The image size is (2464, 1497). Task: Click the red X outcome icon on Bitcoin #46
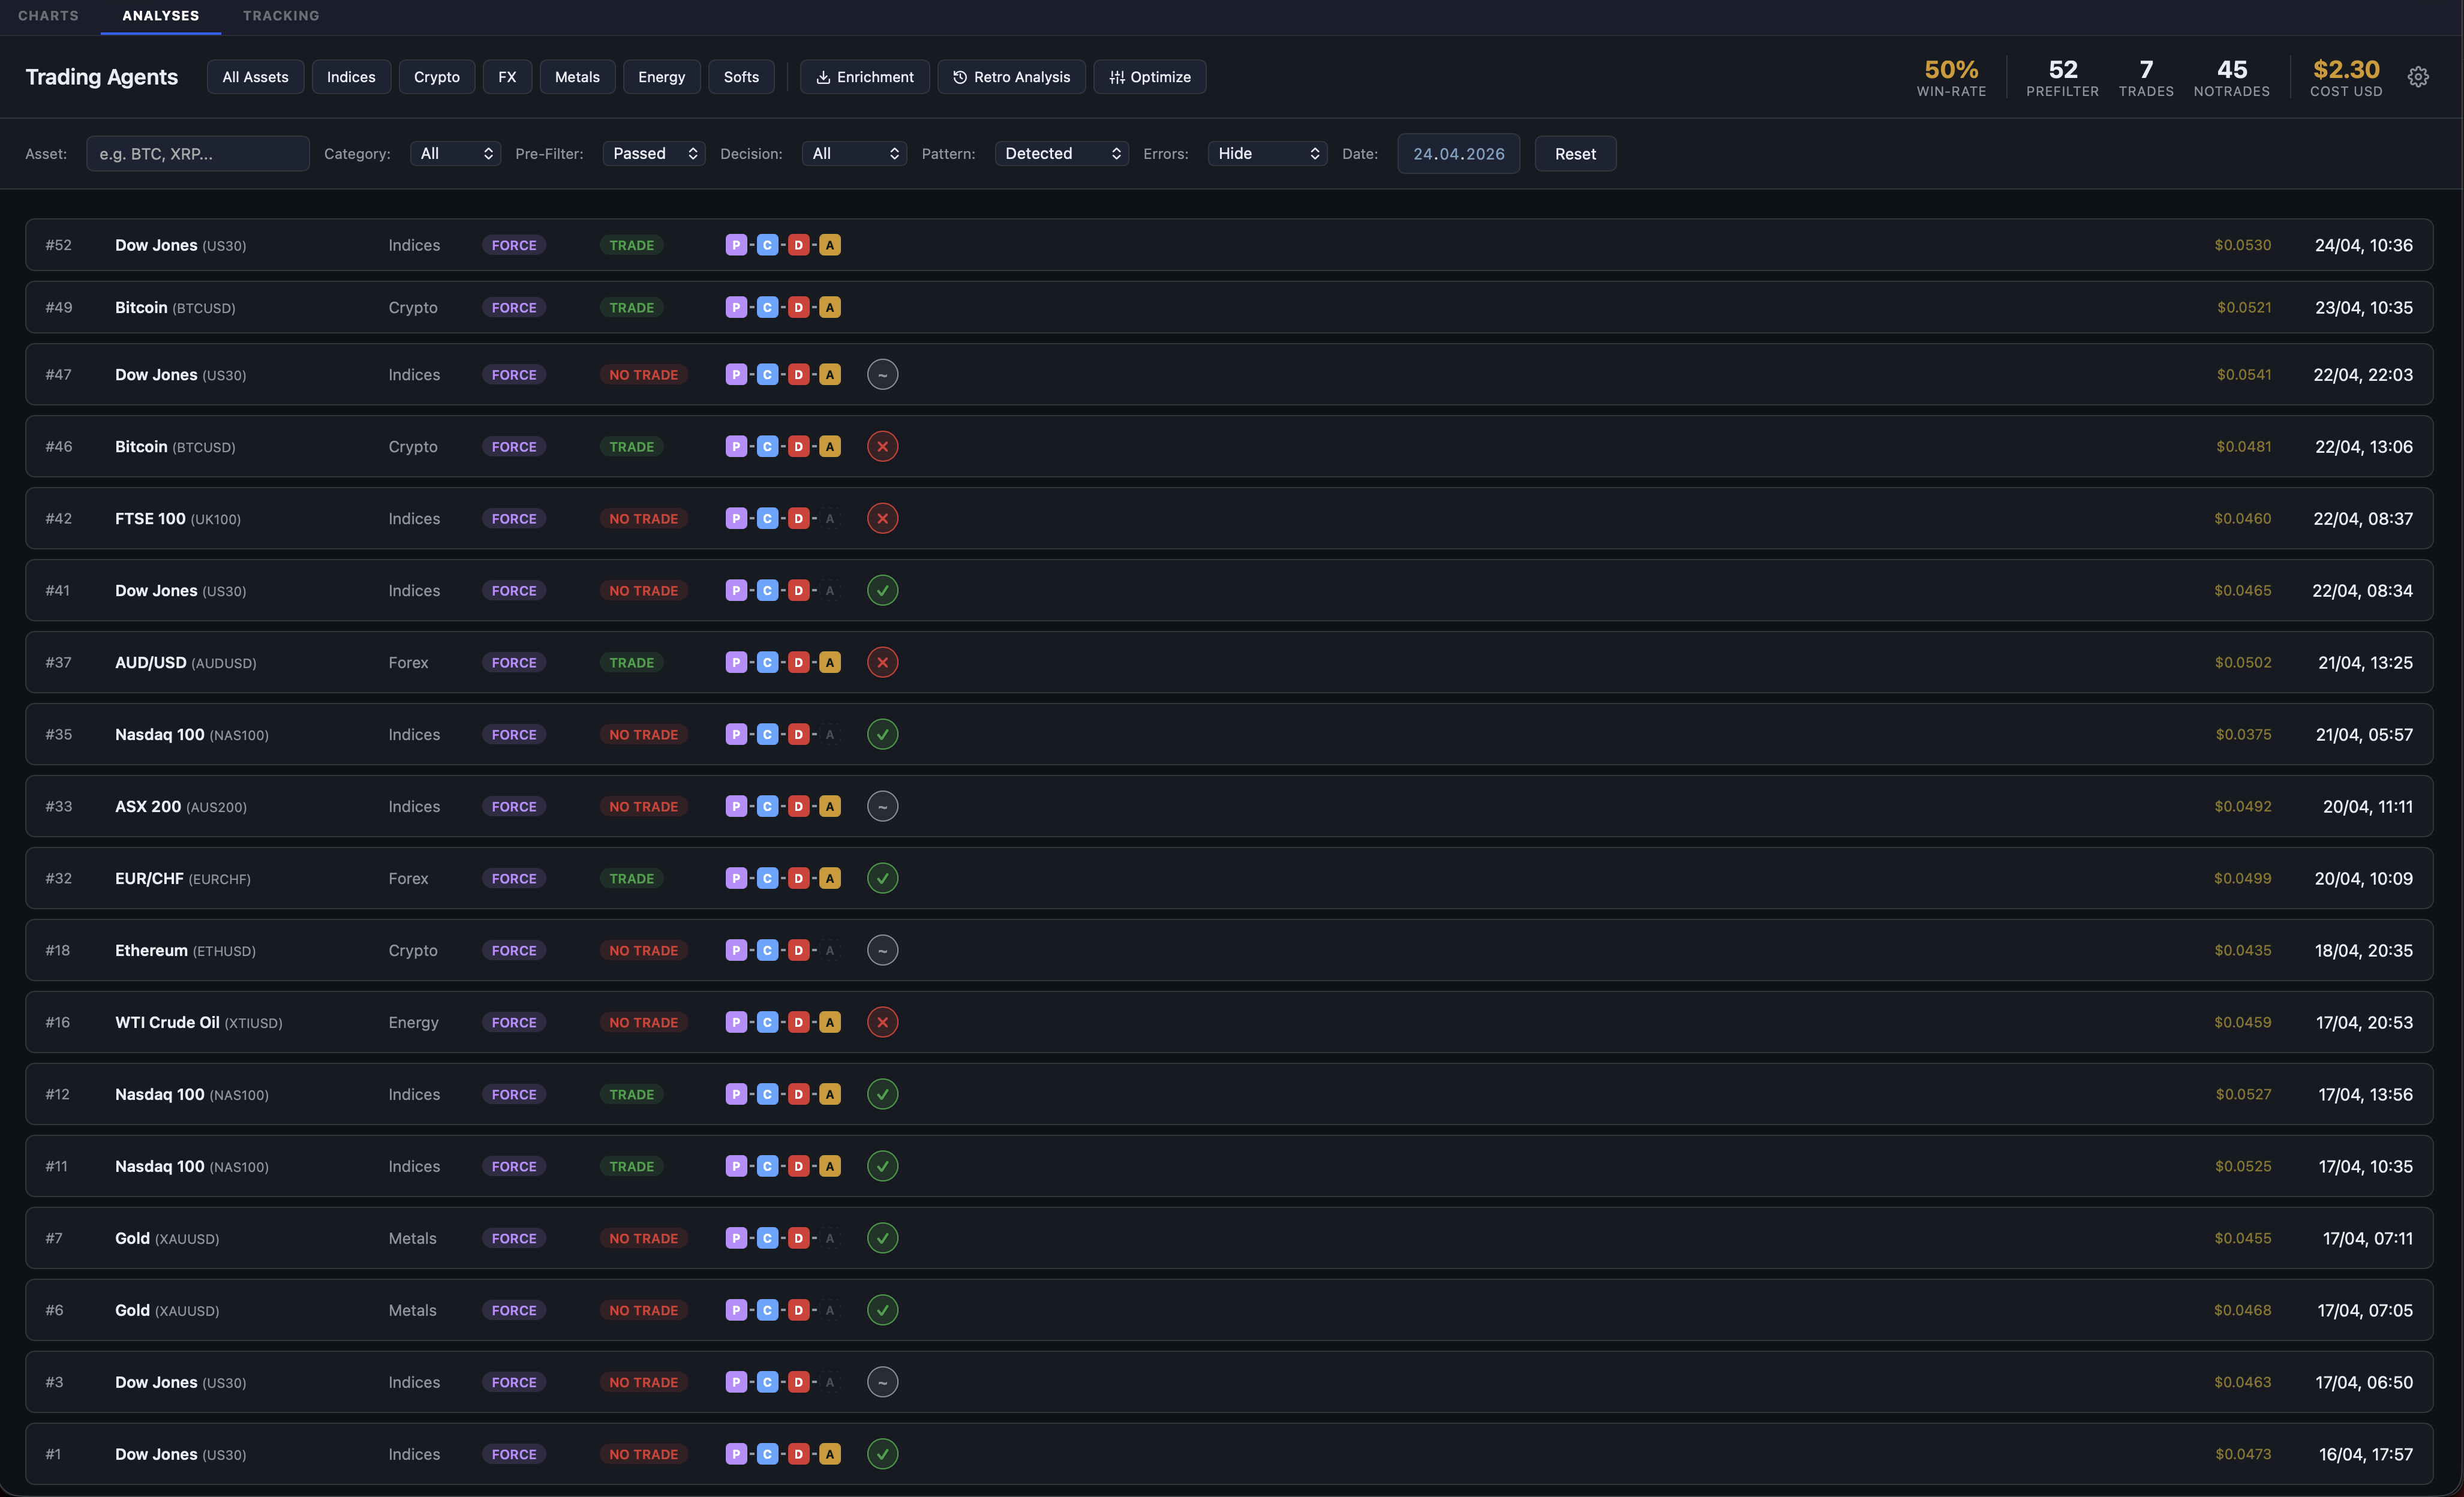[x=882, y=446]
